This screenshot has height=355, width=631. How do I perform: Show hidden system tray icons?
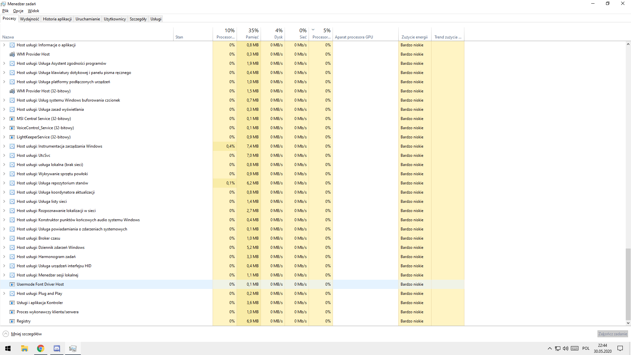[x=549, y=348]
